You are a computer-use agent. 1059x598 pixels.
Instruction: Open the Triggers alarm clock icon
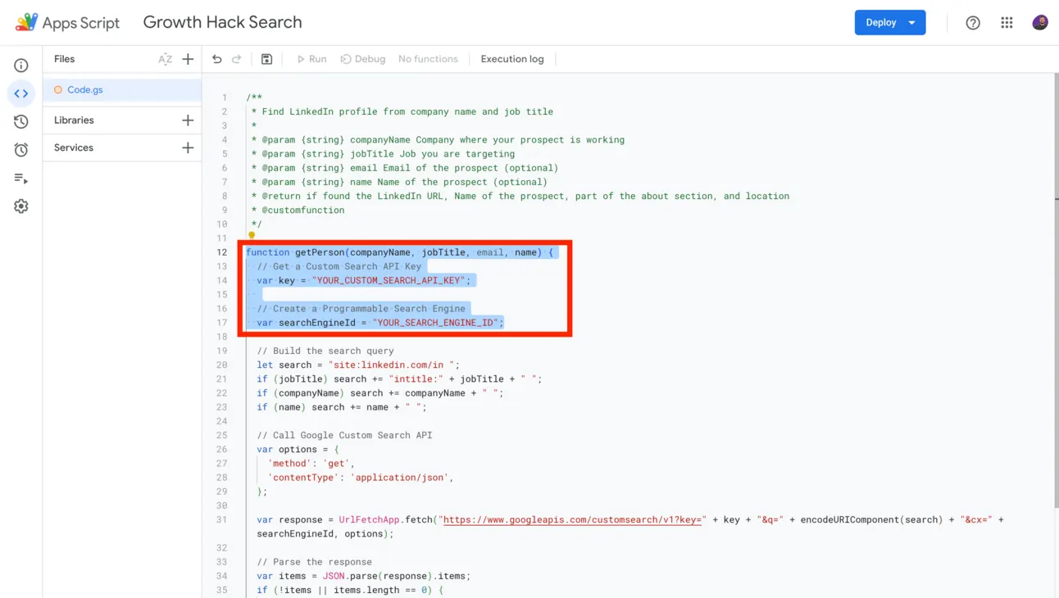click(x=21, y=150)
